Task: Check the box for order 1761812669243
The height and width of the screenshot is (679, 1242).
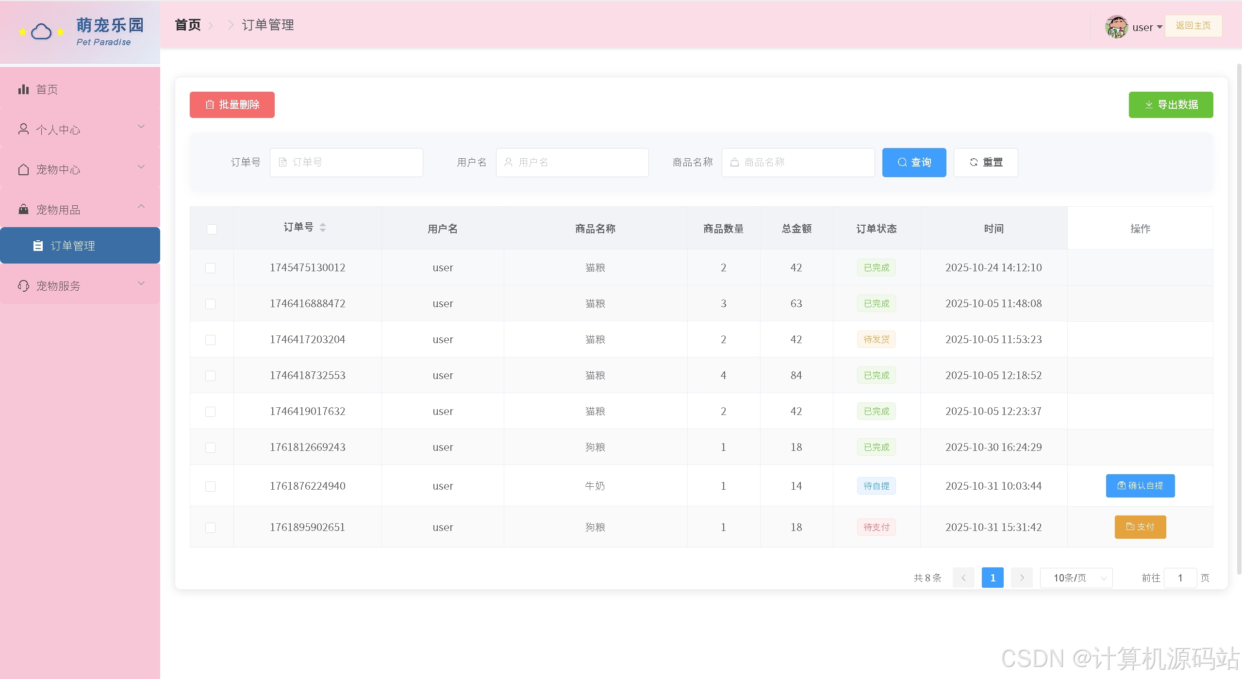Action: pyautogui.click(x=210, y=447)
